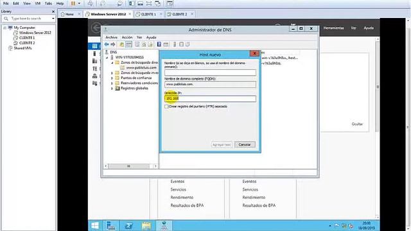The image size is (411, 231).
Task: Toggle the thumbnail bar toolbar icon
Action: [x=140, y=3]
